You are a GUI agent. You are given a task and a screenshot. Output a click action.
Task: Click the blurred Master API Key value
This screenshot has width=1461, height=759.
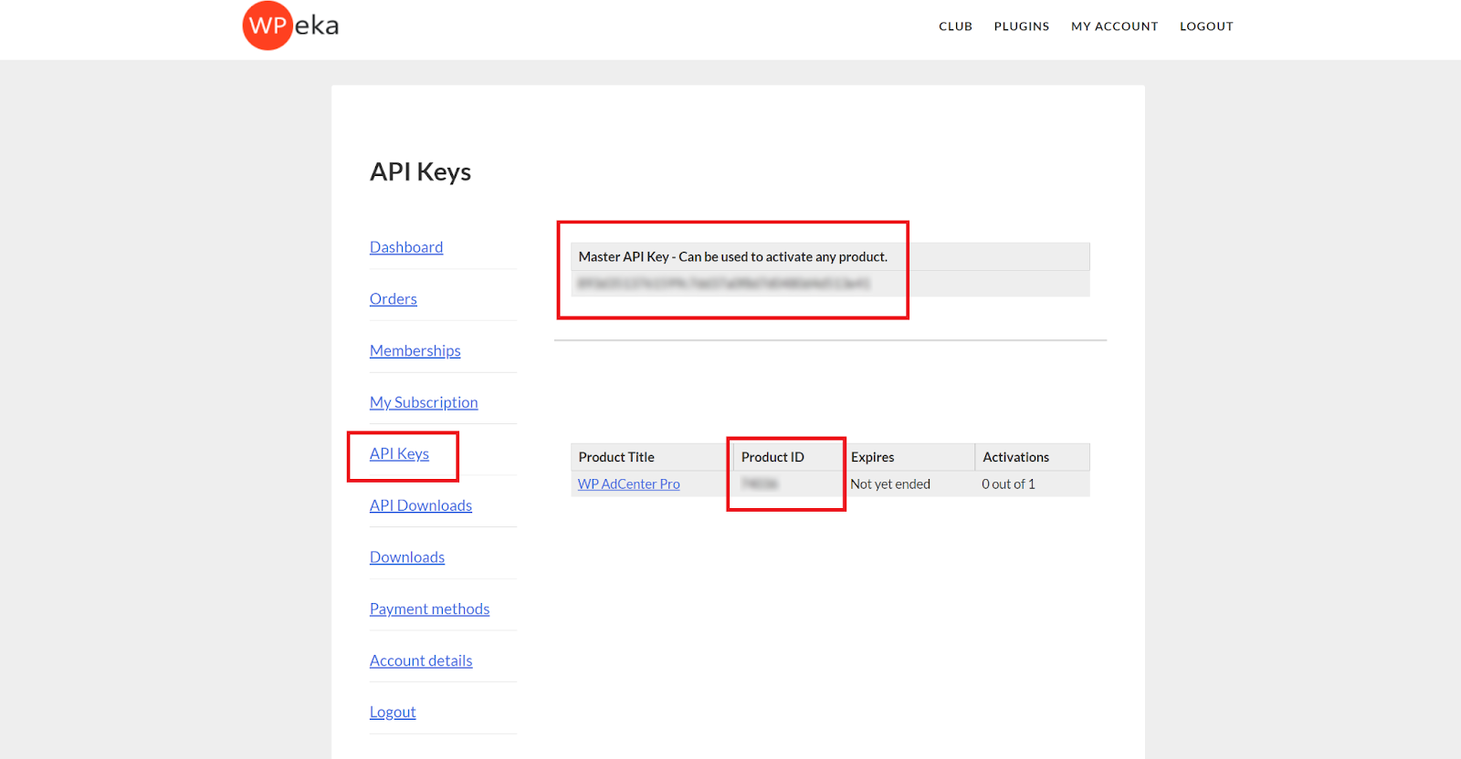pyautogui.click(x=723, y=284)
